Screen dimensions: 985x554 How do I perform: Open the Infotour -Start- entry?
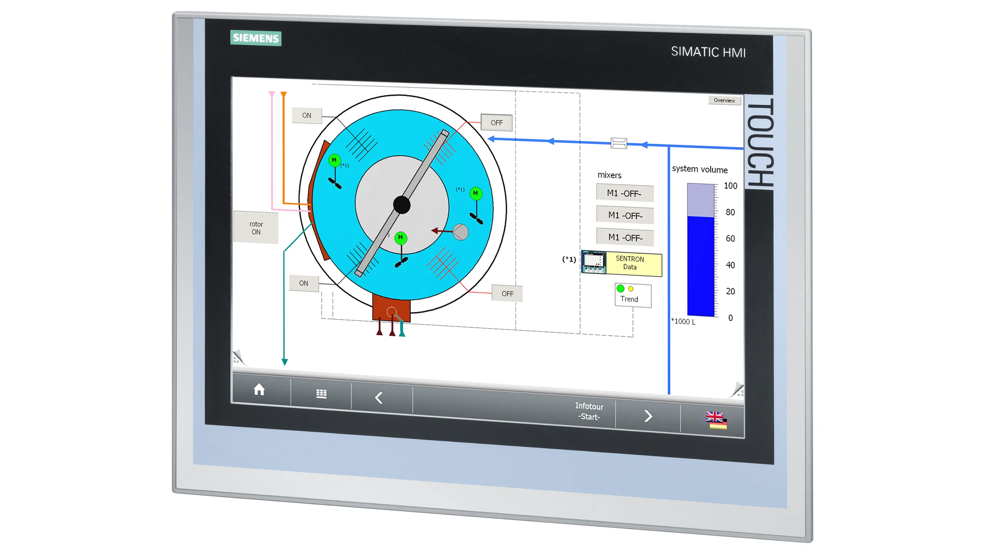pyautogui.click(x=589, y=411)
